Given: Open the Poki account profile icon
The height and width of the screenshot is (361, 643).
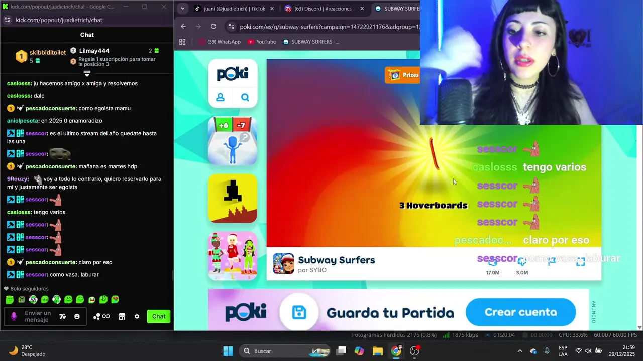Looking at the screenshot, I should (220, 98).
